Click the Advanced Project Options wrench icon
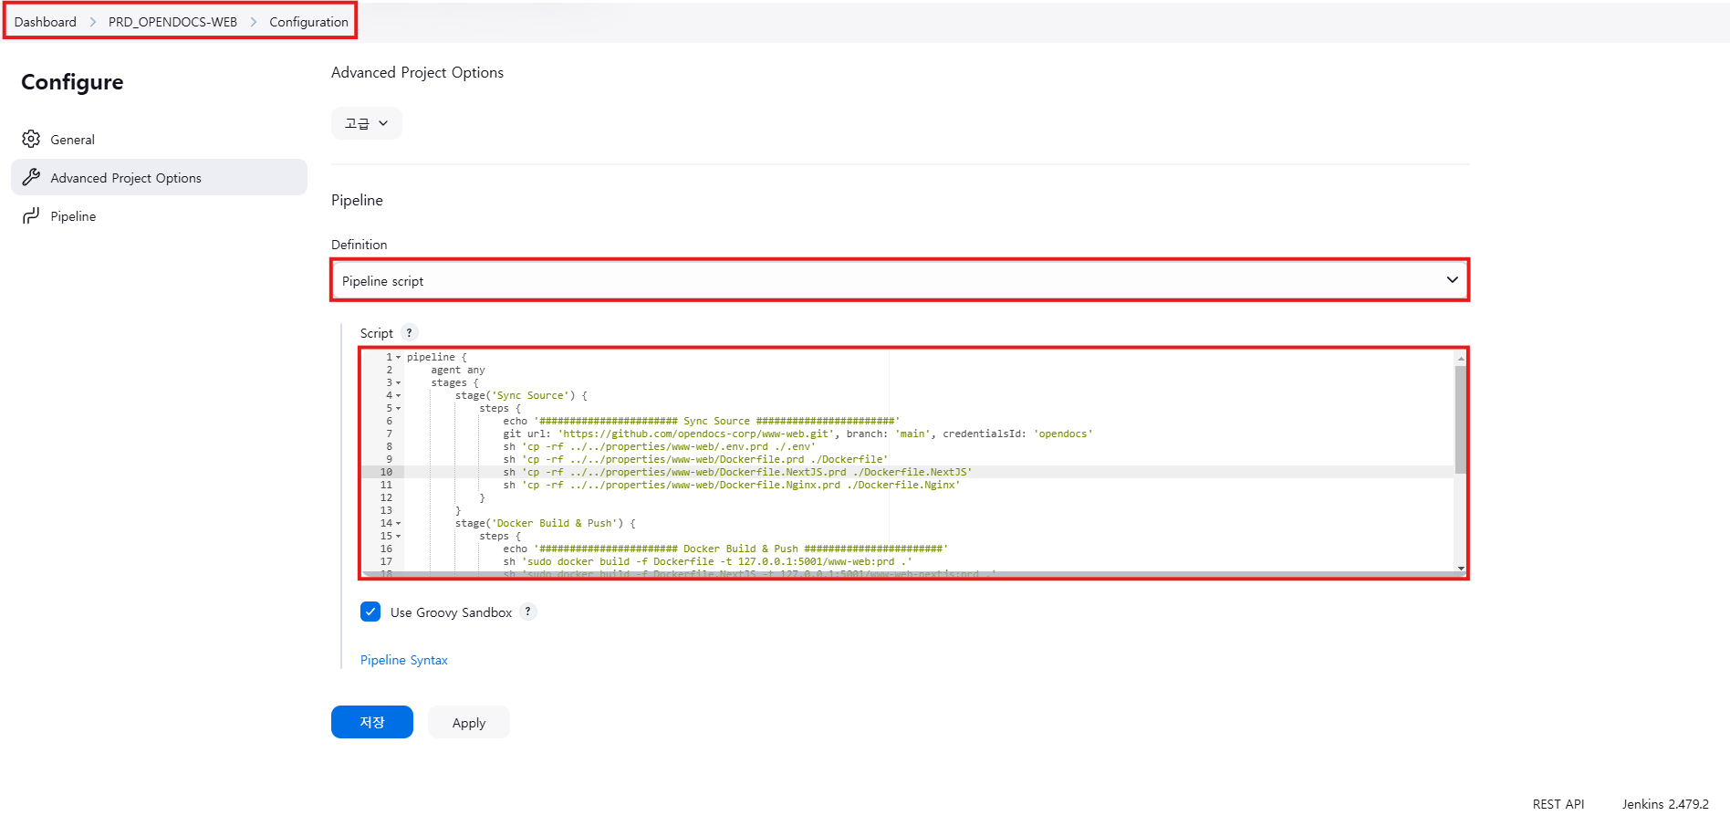The image size is (1730, 826). point(31,177)
